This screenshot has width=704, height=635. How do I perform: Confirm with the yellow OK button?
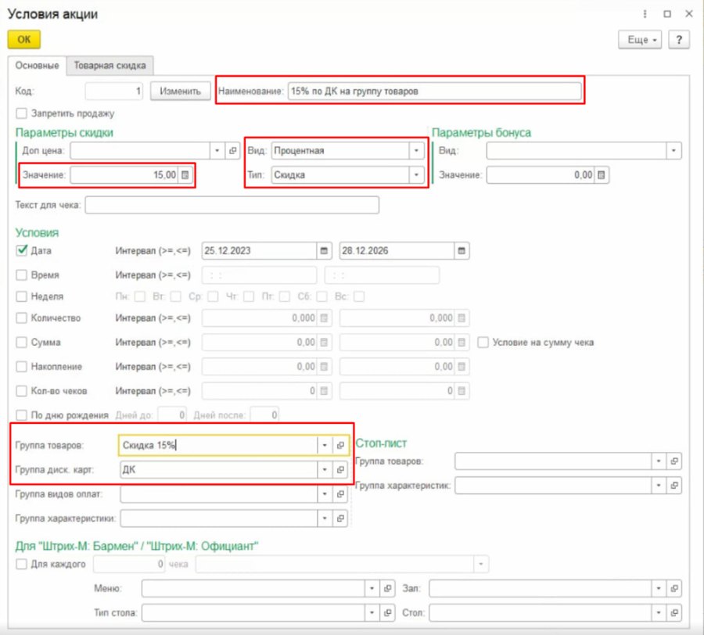[x=24, y=39]
